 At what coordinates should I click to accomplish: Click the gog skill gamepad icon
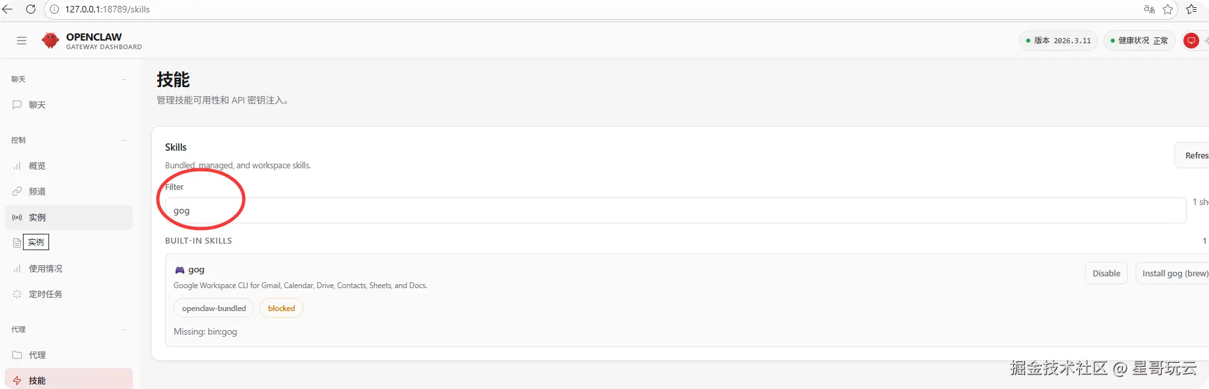(179, 270)
